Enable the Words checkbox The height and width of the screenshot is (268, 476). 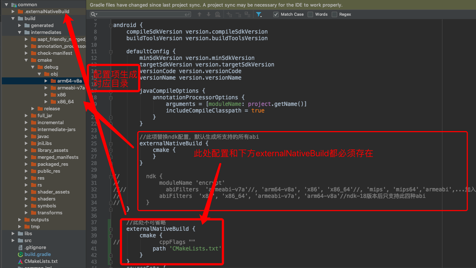(x=311, y=14)
